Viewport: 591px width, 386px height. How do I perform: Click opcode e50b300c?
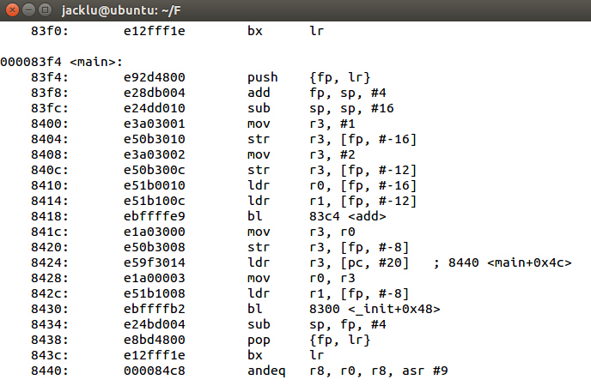point(154,170)
